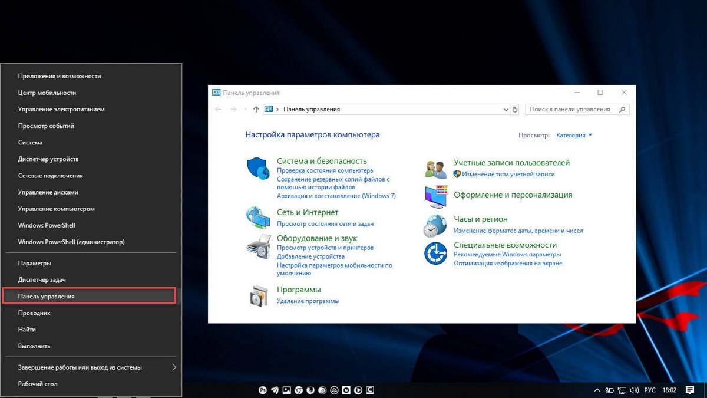
Task: Click the forward arrow in Control Panel
Action: coord(233,109)
